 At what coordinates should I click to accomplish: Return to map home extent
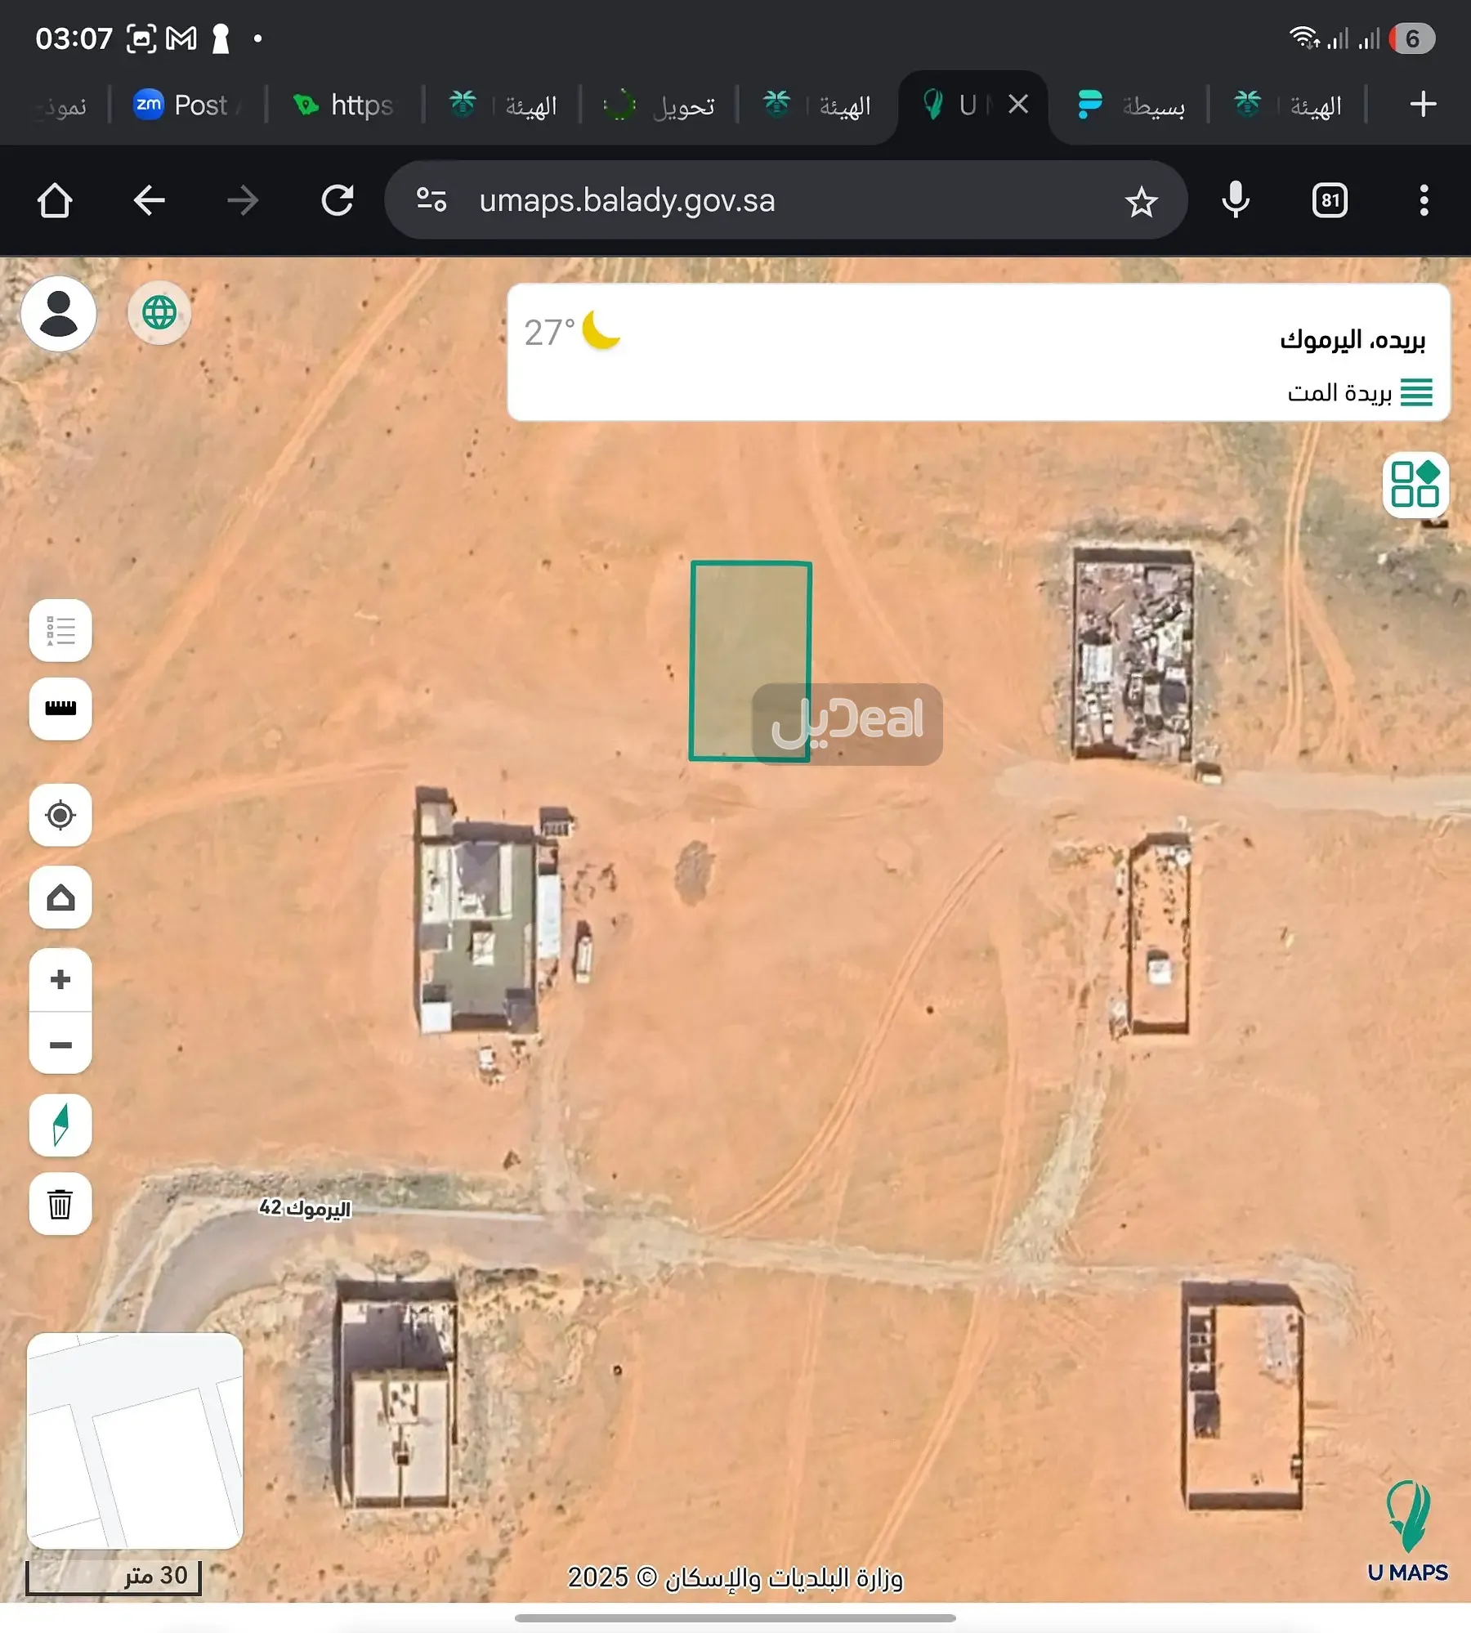point(60,897)
